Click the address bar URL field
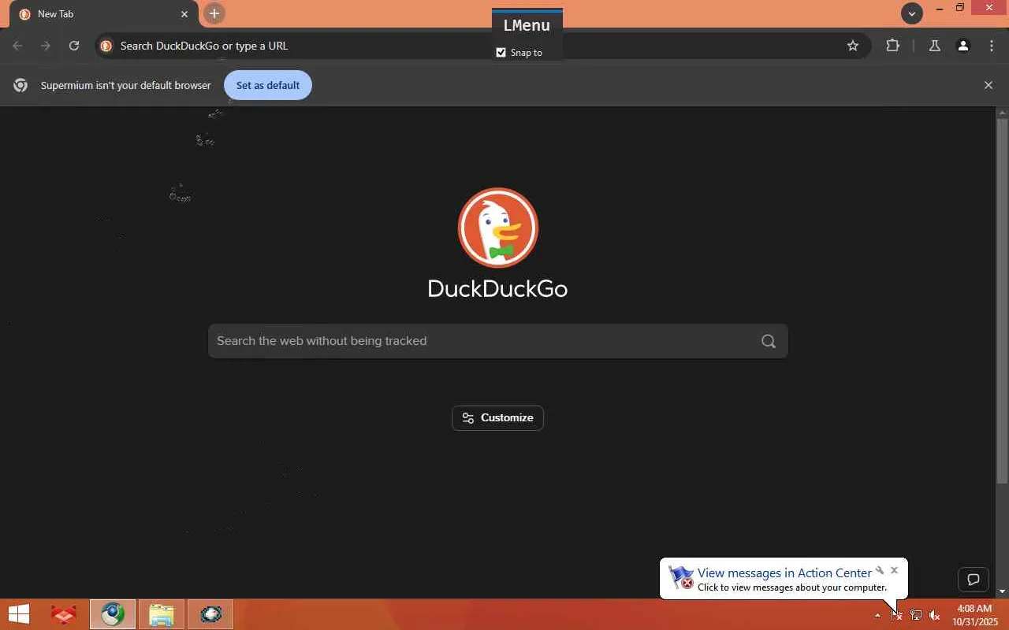The height and width of the screenshot is (630, 1009). point(481,46)
